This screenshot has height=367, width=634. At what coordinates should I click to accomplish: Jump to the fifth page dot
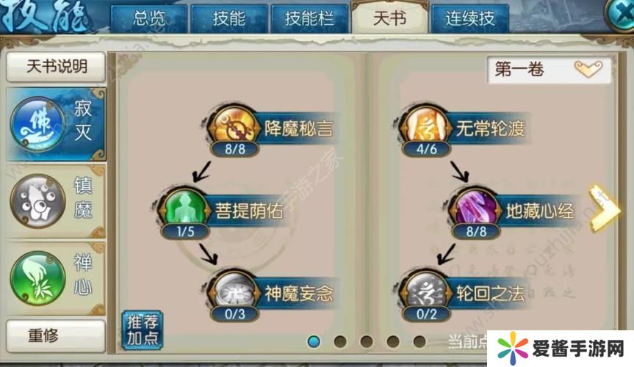point(419,341)
